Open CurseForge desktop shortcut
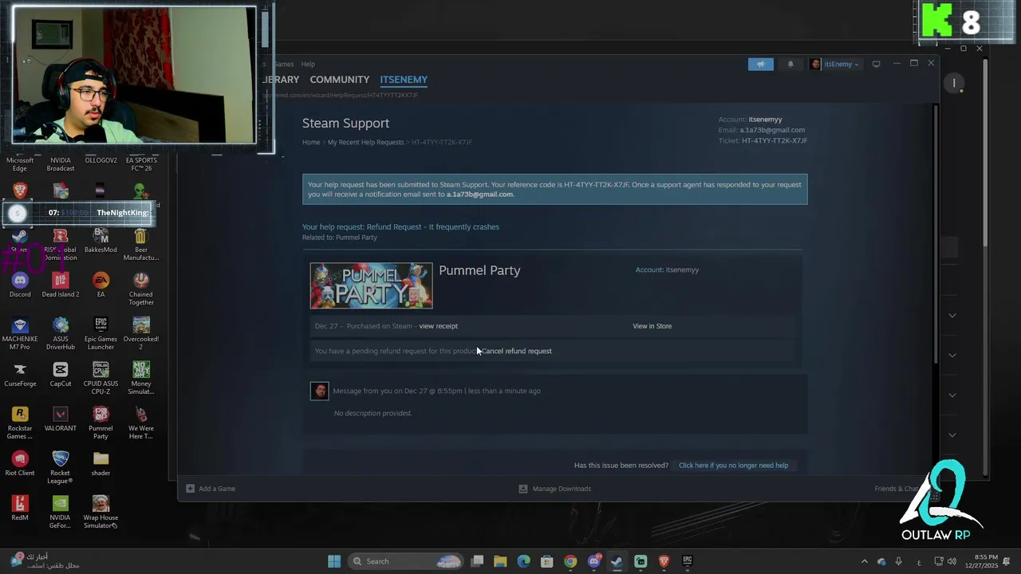Screen dimensions: 1021x574 click(x=20, y=374)
